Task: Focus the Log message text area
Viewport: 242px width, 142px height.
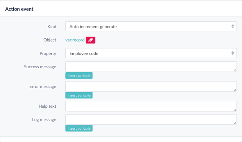Action: (x=151, y=120)
